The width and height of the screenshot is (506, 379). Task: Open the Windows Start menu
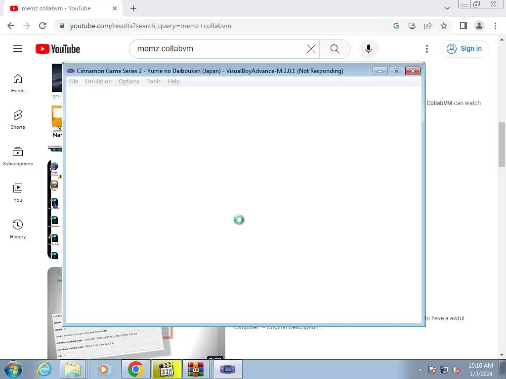[13, 369]
